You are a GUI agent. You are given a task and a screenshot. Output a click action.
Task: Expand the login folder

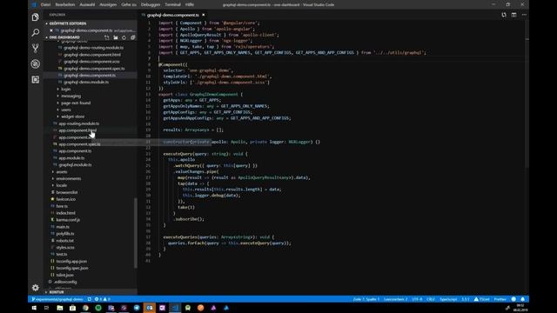pyautogui.click(x=66, y=89)
